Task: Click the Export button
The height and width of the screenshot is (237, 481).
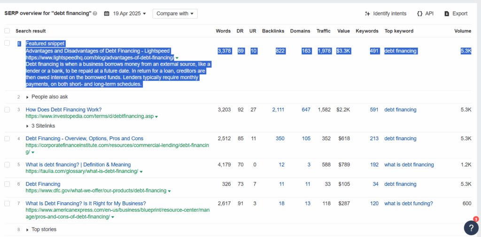Action: [x=456, y=14]
